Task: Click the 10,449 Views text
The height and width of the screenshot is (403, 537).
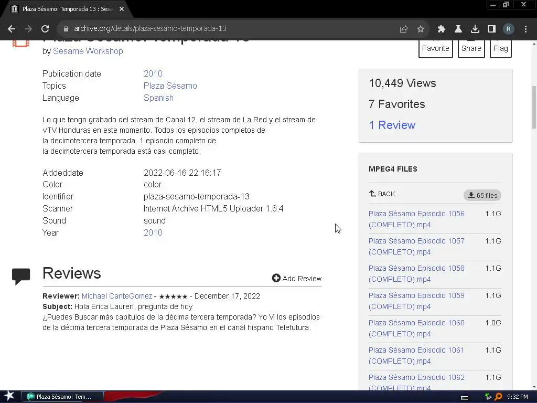Action: 402,83
